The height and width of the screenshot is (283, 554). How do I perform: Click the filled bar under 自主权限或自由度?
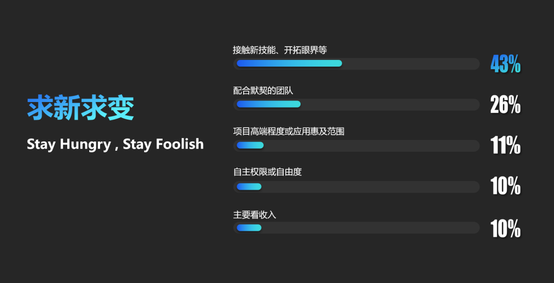click(x=249, y=187)
